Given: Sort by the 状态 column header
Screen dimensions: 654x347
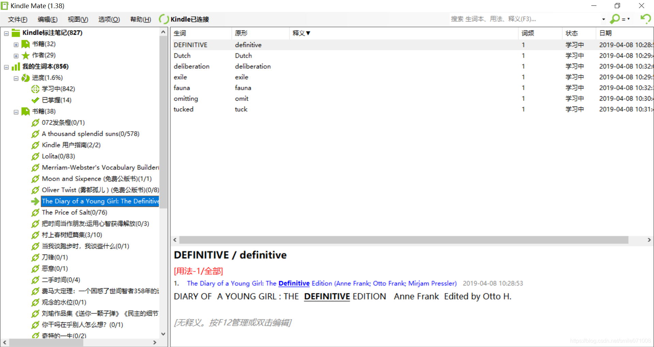Looking at the screenshot, I should [x=579, y=33].
